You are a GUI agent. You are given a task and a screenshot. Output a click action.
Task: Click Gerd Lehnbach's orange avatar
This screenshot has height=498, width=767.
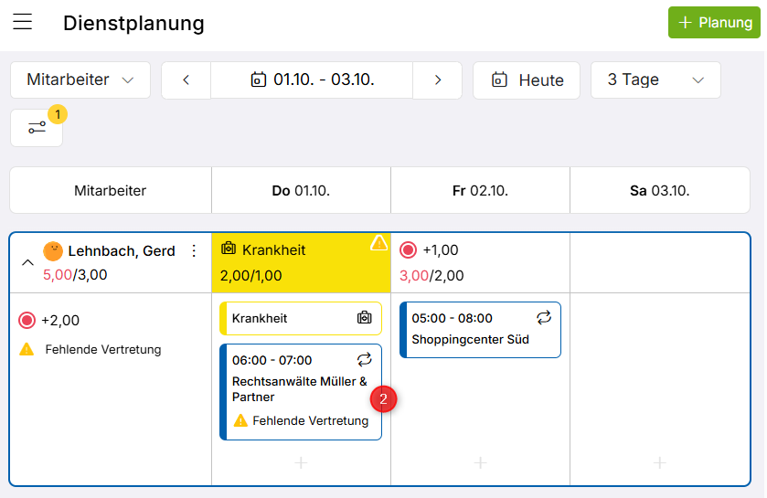click(53, 251)
